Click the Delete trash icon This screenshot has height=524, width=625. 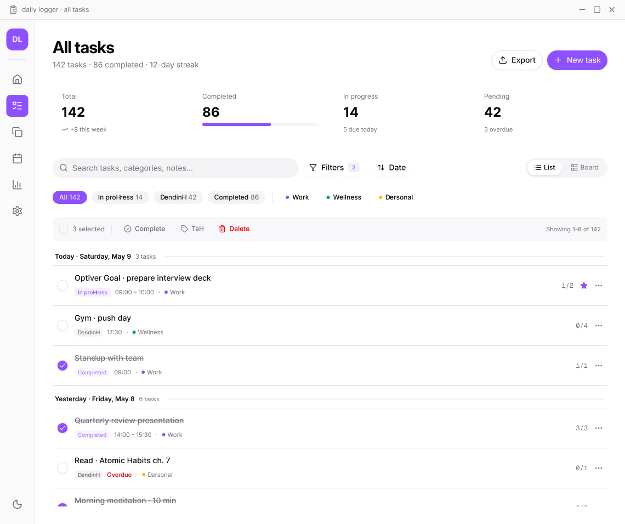(223, 229)
